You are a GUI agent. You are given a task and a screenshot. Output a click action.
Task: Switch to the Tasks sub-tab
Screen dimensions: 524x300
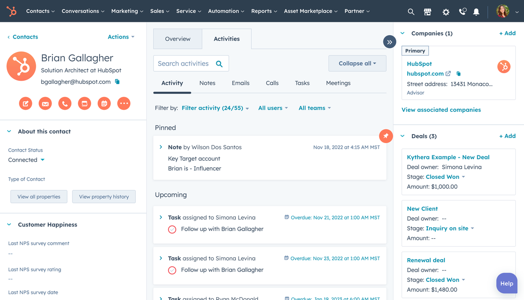302,83
